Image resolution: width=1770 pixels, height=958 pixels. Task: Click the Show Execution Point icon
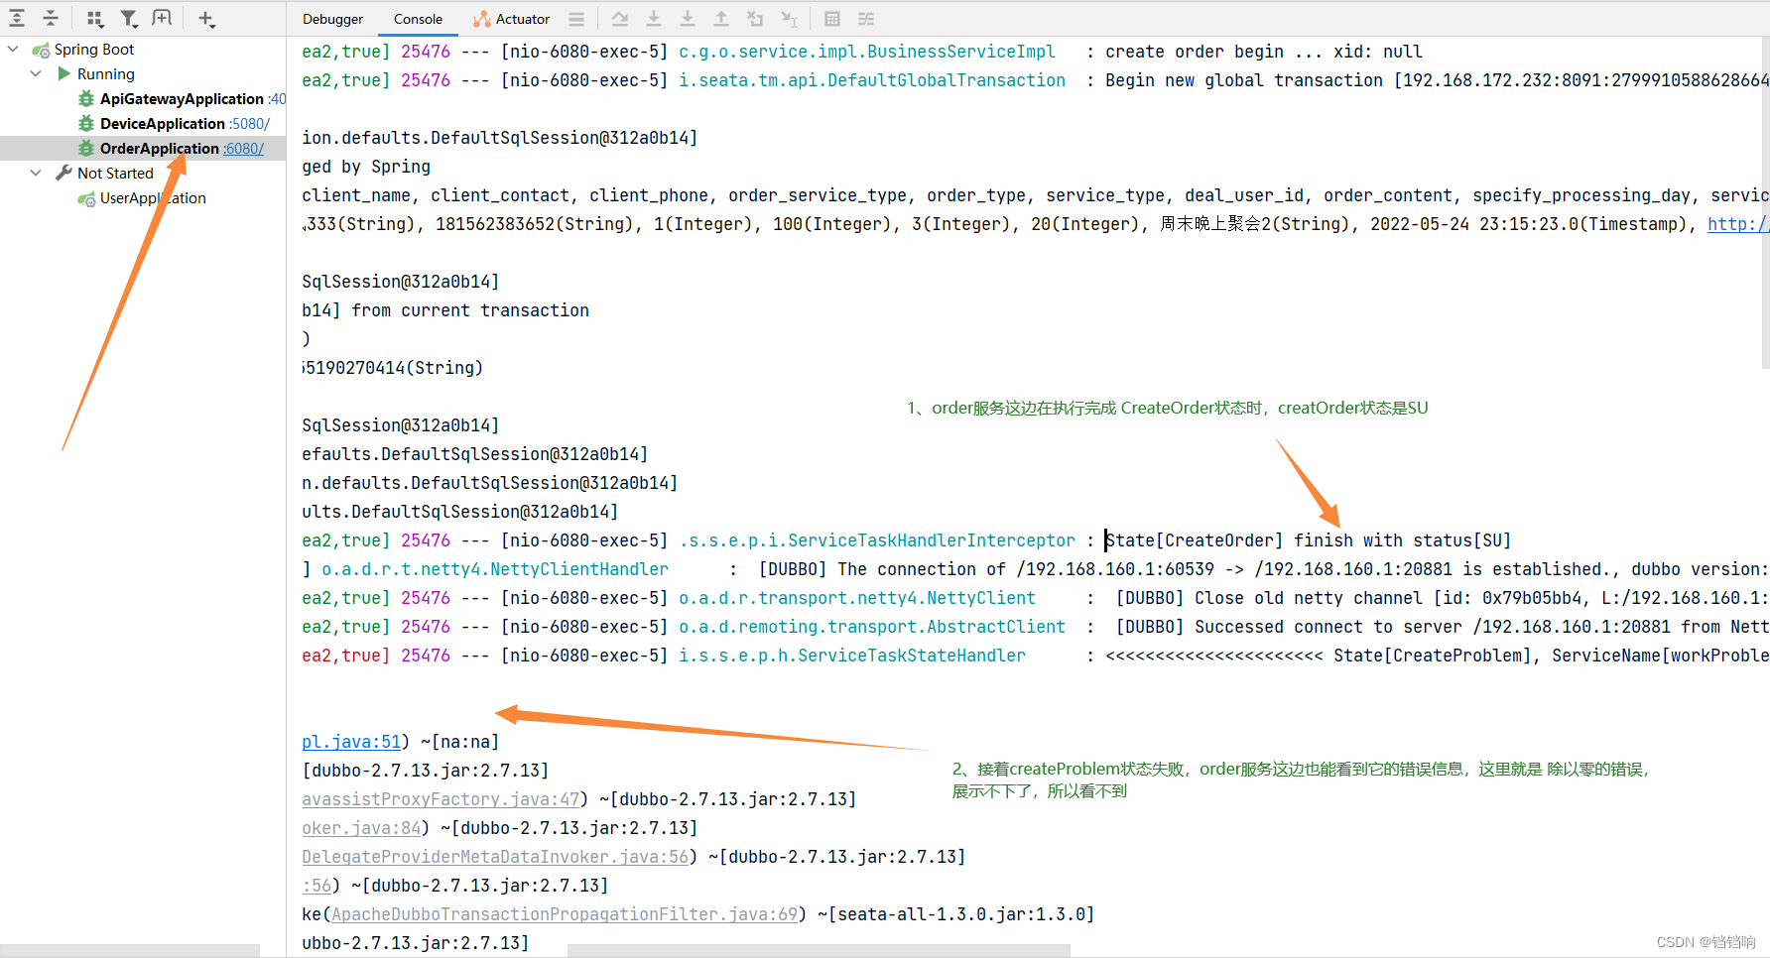pyautogui.click(x=620, y=19)
